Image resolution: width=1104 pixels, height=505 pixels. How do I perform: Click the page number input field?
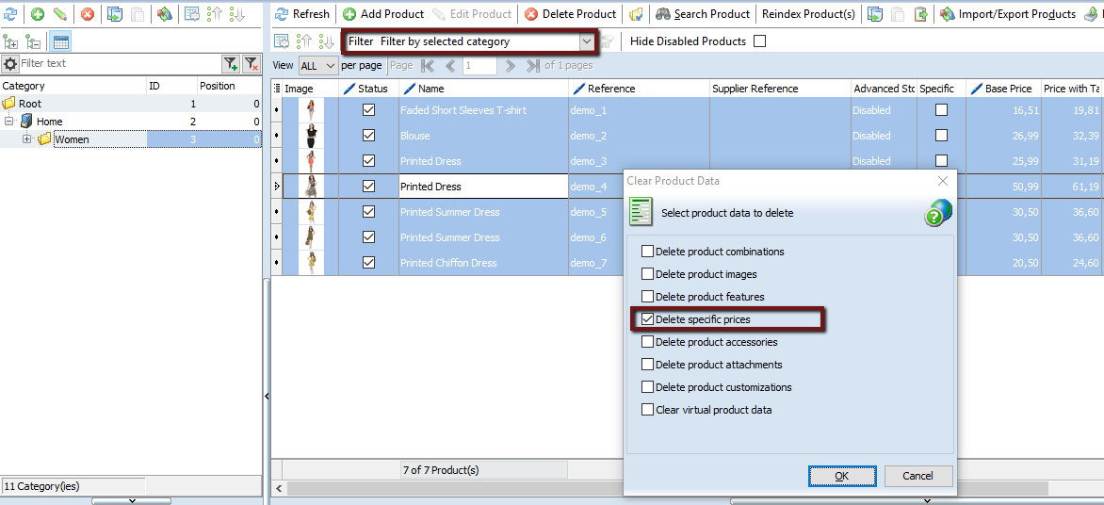(x=480, y=66)
